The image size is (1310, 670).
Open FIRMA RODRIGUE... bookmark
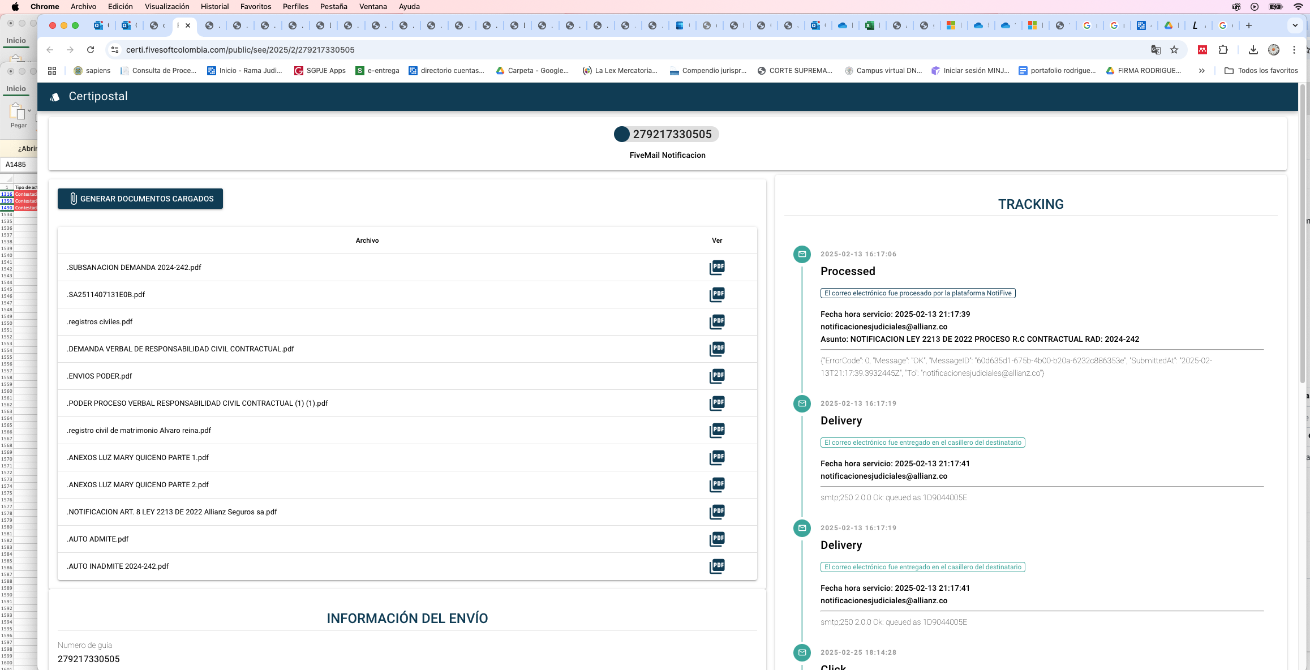pos(1144,71)
